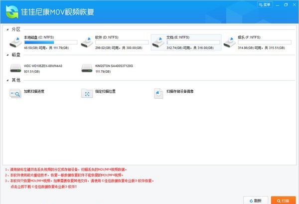Image resolution: width=299 pixels, height=204 pixels.
Task: Click the 加载扫描进度 load scan progress icon
Action: coord(15,93)
